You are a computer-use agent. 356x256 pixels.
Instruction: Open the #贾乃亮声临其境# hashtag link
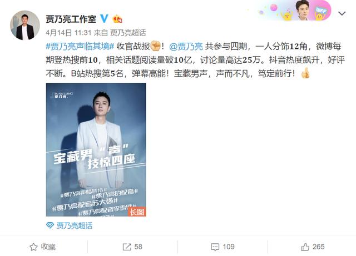coord(80,47)
